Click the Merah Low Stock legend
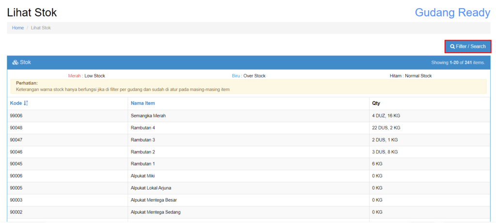The height and width of the screenshot is (223, 496). (x=86, y=76)
